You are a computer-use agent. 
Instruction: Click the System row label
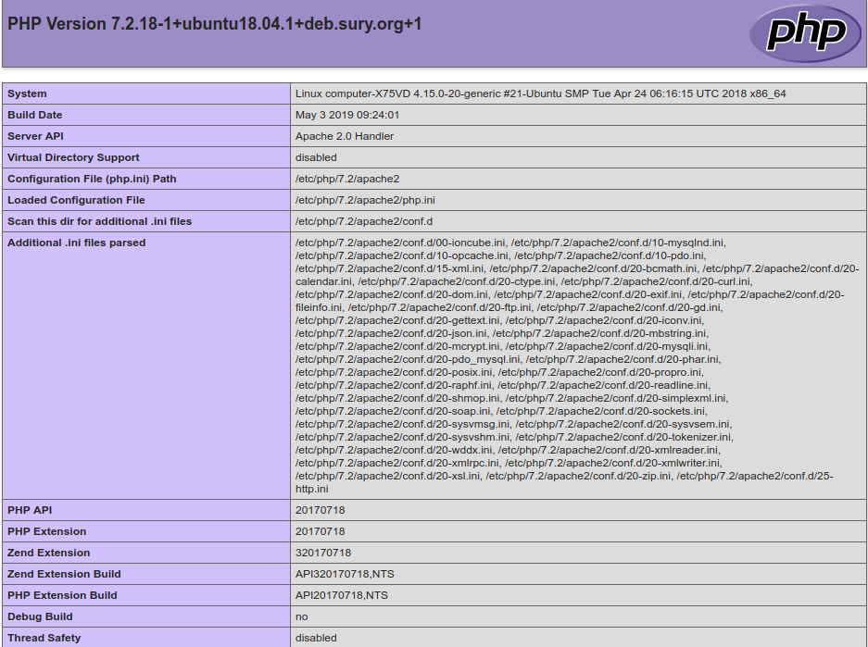pyautogui.click(x=27, y=93)
